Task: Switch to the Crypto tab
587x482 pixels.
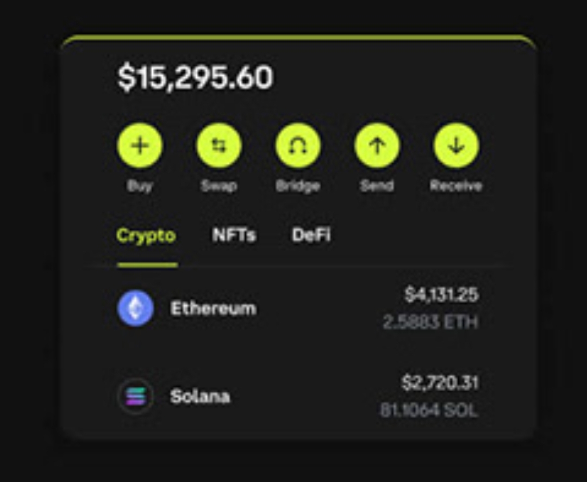Action: [x=146, y=236]
